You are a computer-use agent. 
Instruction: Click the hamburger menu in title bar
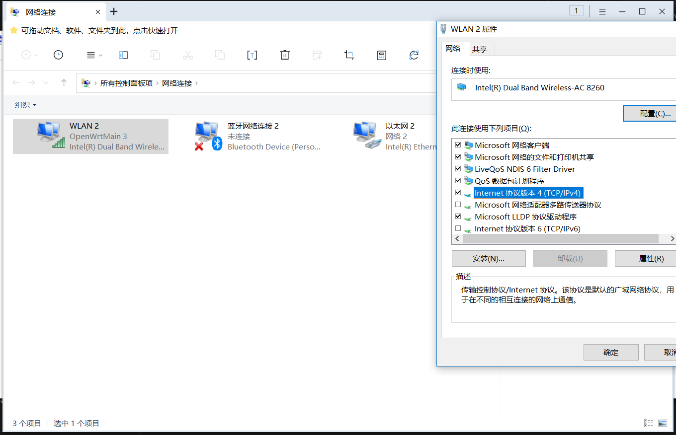pos(602,11)
